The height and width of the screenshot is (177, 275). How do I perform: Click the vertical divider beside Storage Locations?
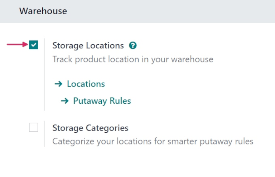(44, 74)
